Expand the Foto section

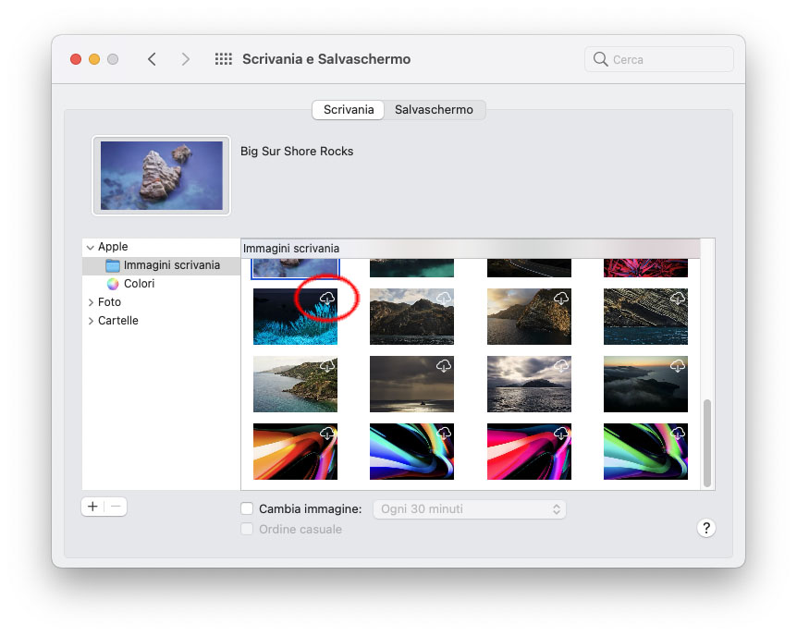pyautogui.click(x=90, y=302)
